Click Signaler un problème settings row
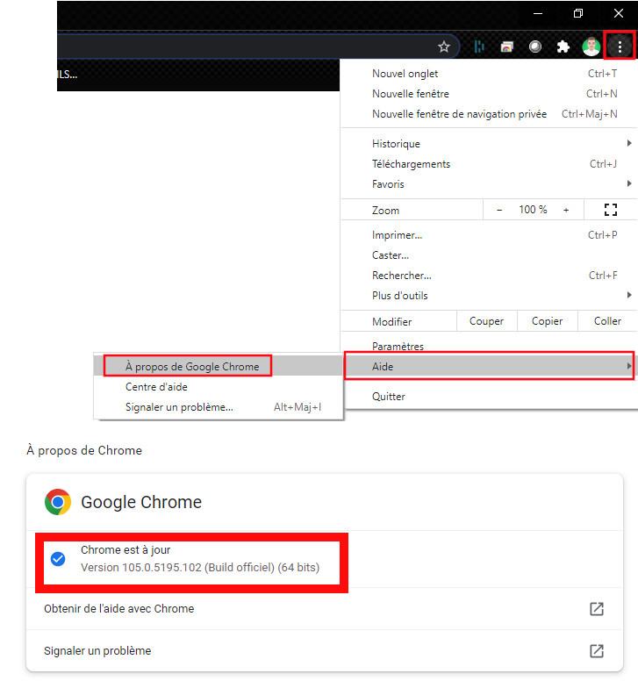The height and width of the screenshot is (681, 638). coord(325,651)
